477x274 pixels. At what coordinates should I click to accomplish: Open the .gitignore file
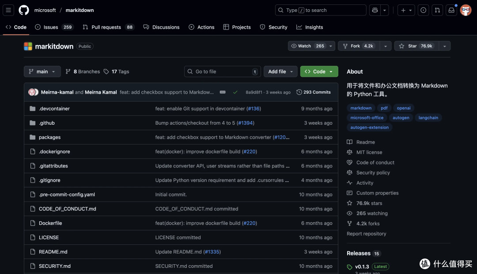(49, 180)
